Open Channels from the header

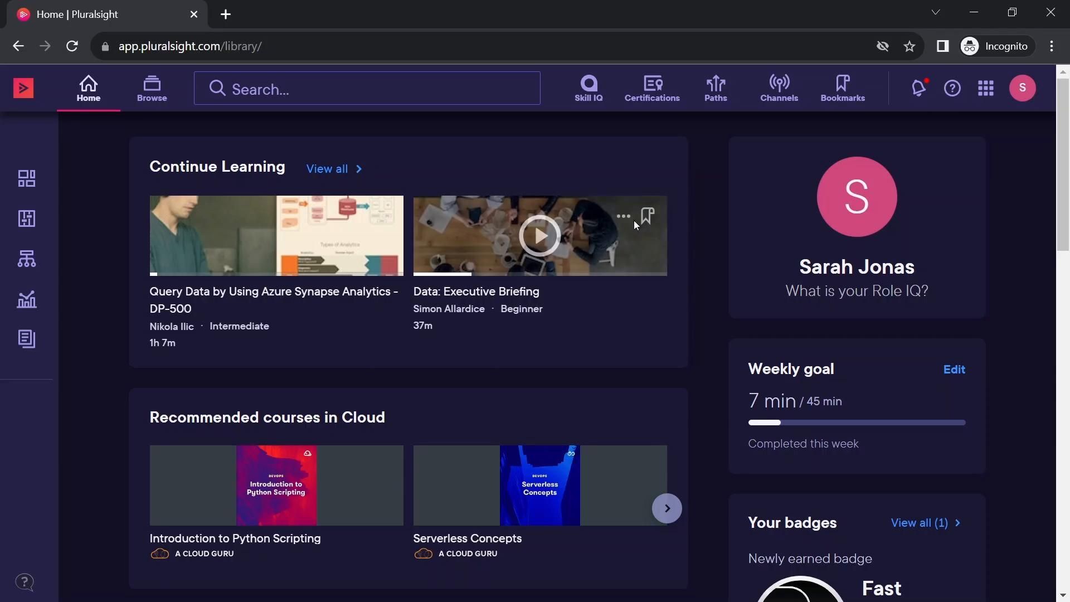(x=779, y=88)
